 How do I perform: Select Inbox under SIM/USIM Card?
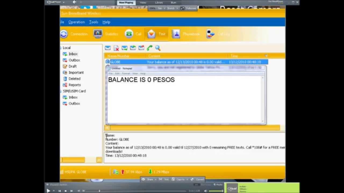point(73,97)
